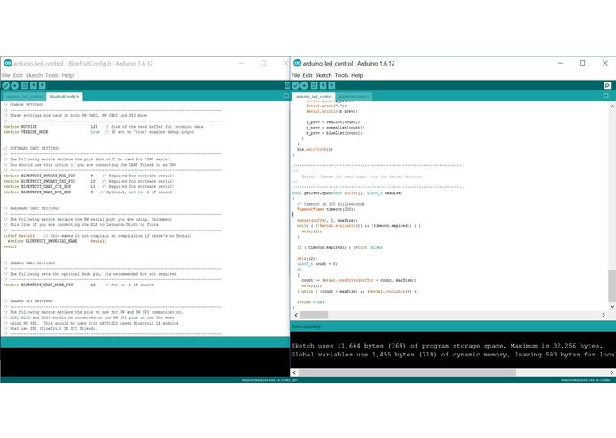Switch to BluefruitConfig.h tab in right window
The image size is (616, 438).
pyautogui.click(x=354, y=97)
